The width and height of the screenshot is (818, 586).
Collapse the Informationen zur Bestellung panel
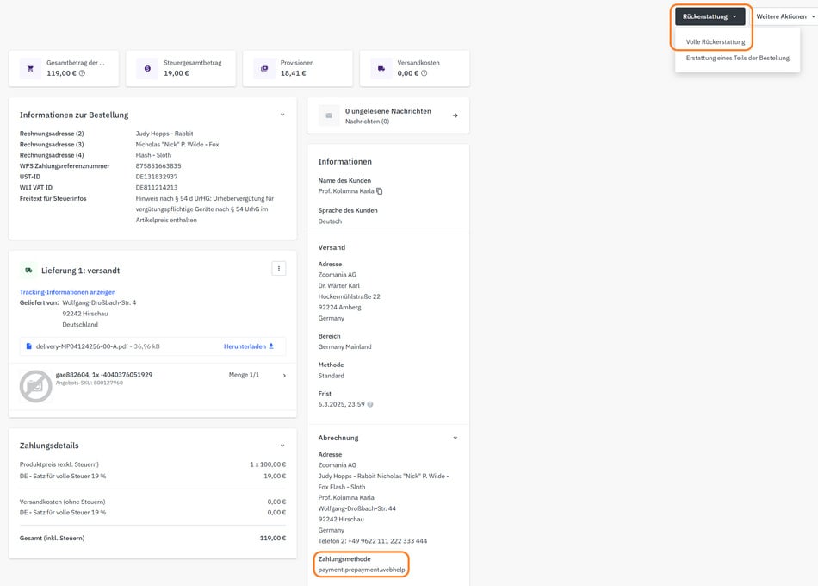[282, 115]
